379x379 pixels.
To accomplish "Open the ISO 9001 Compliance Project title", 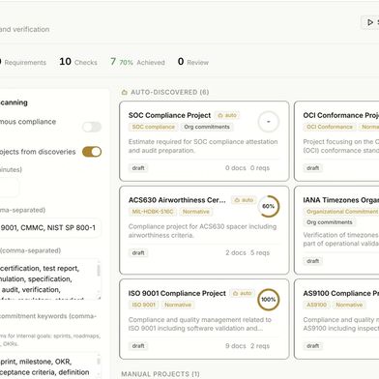I will click(177, 293).
